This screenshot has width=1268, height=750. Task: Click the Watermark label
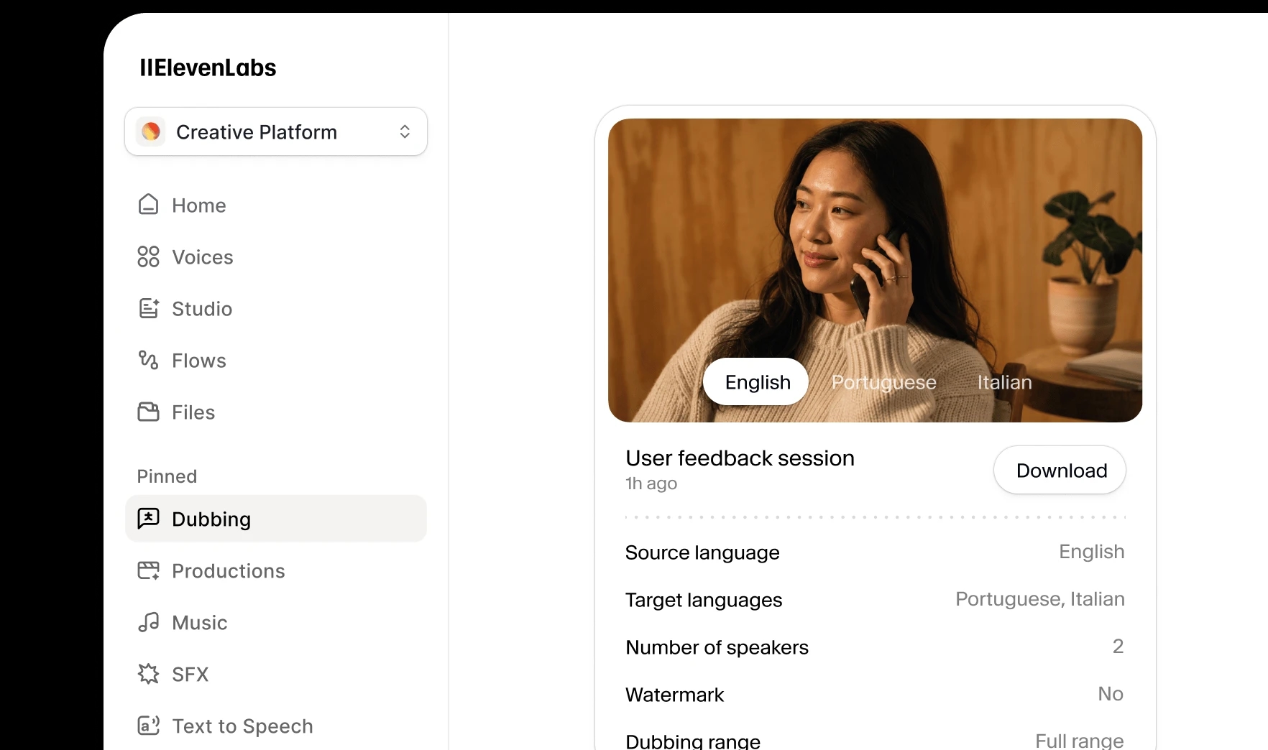(674, 695)
